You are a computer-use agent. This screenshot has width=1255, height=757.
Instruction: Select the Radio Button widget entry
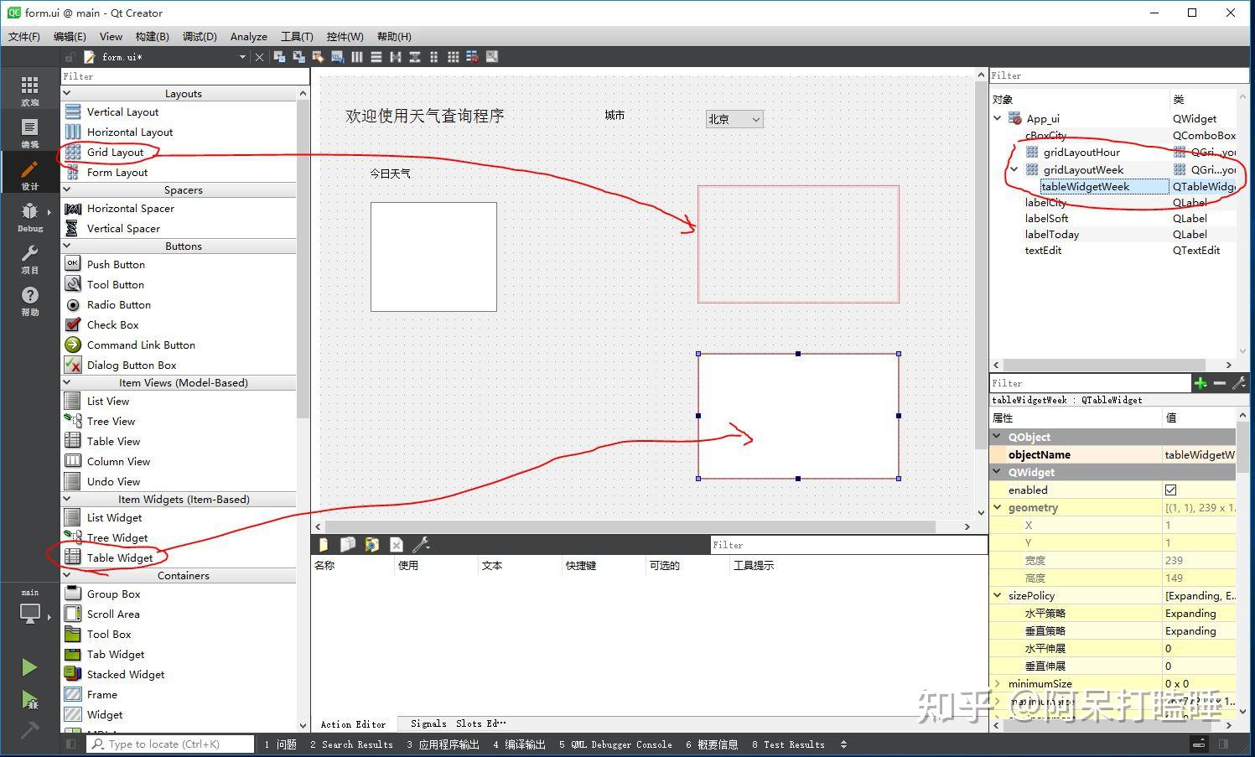pyautogui.click(x=118, y=304)
